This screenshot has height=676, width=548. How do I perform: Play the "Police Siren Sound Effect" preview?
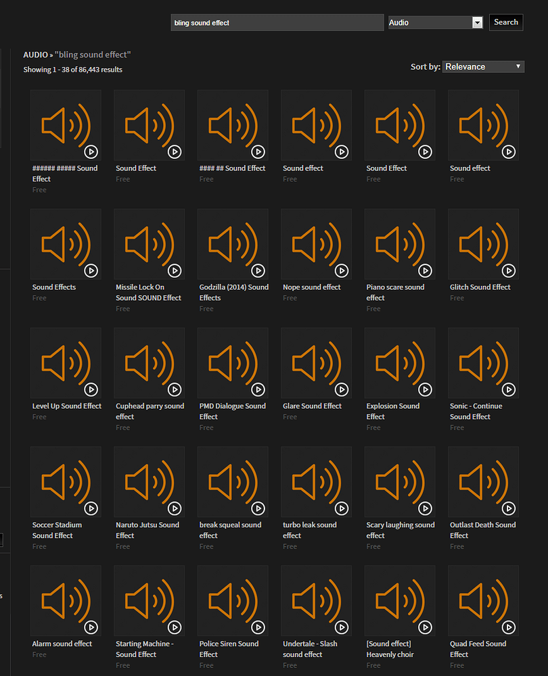258,627
